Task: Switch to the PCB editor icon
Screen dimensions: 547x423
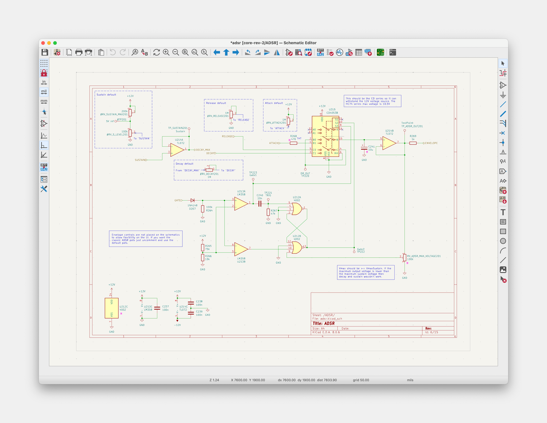Action: pyautogui.click(x=380, y=52)
